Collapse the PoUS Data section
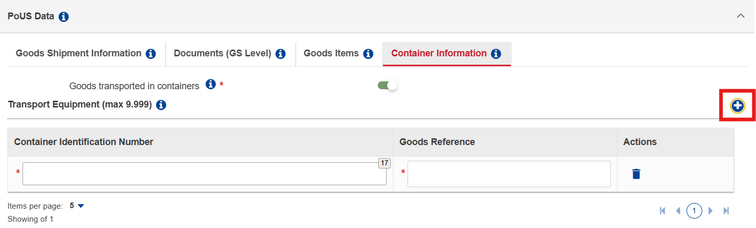 coord(740,16)
